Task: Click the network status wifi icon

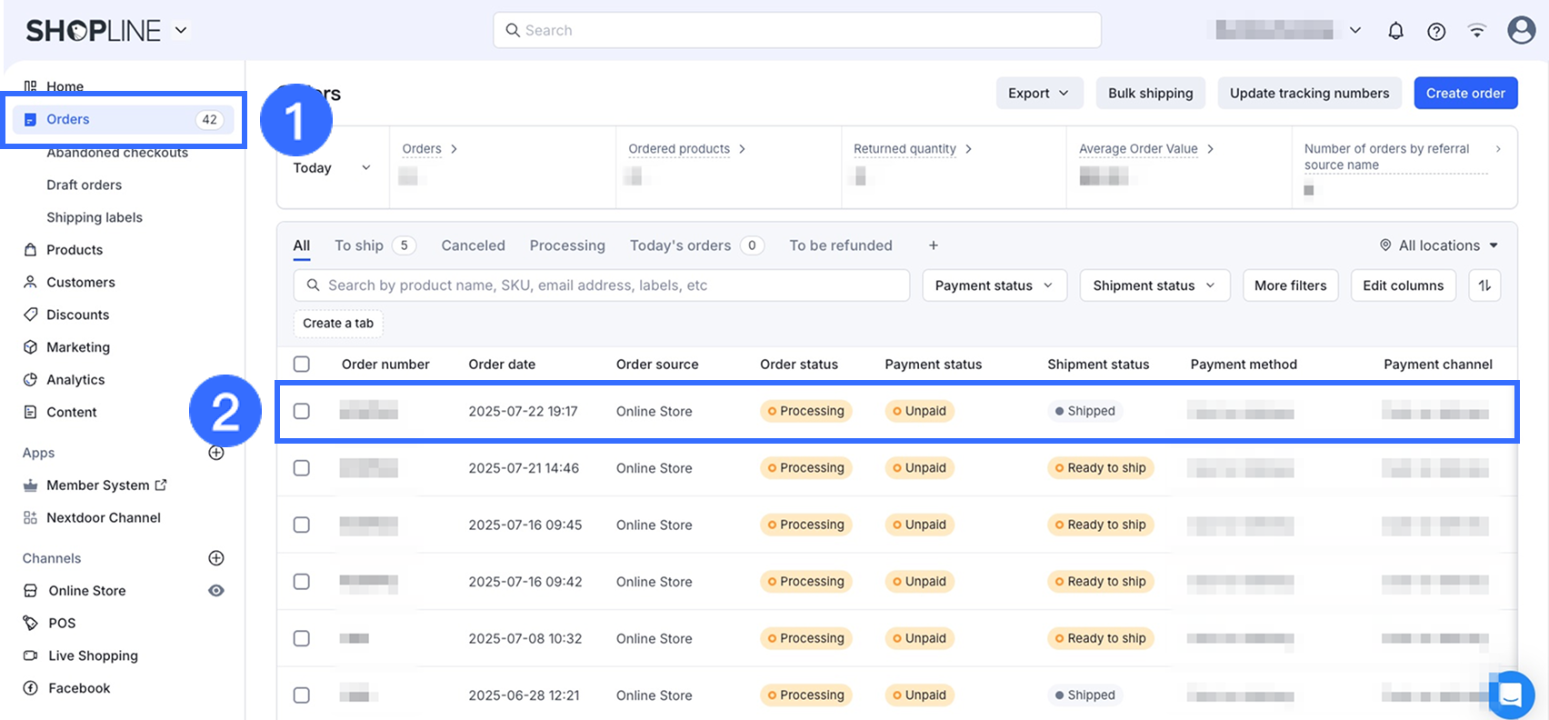Action: click(1477, 31)
